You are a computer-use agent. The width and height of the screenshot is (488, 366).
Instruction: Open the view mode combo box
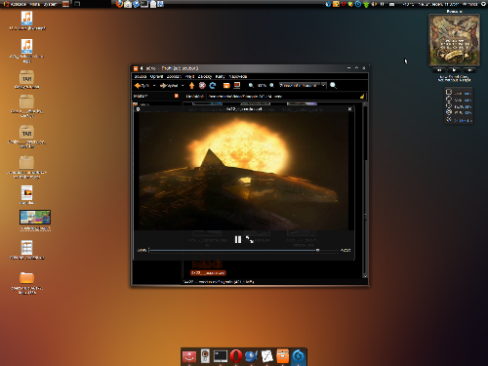tap(303, 85)
